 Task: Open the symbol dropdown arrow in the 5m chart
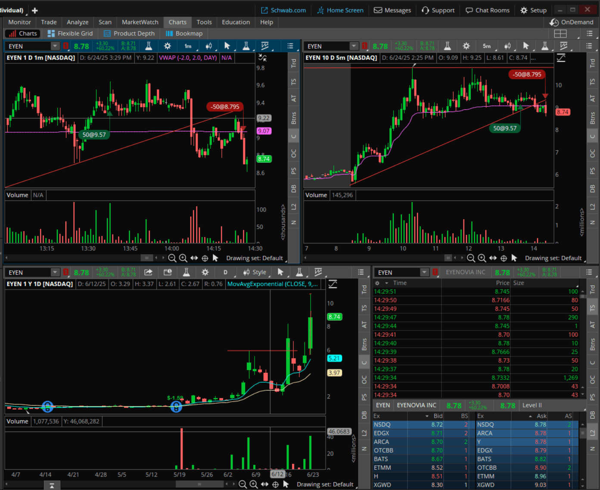pyautogui.click(x=354, y=46)
